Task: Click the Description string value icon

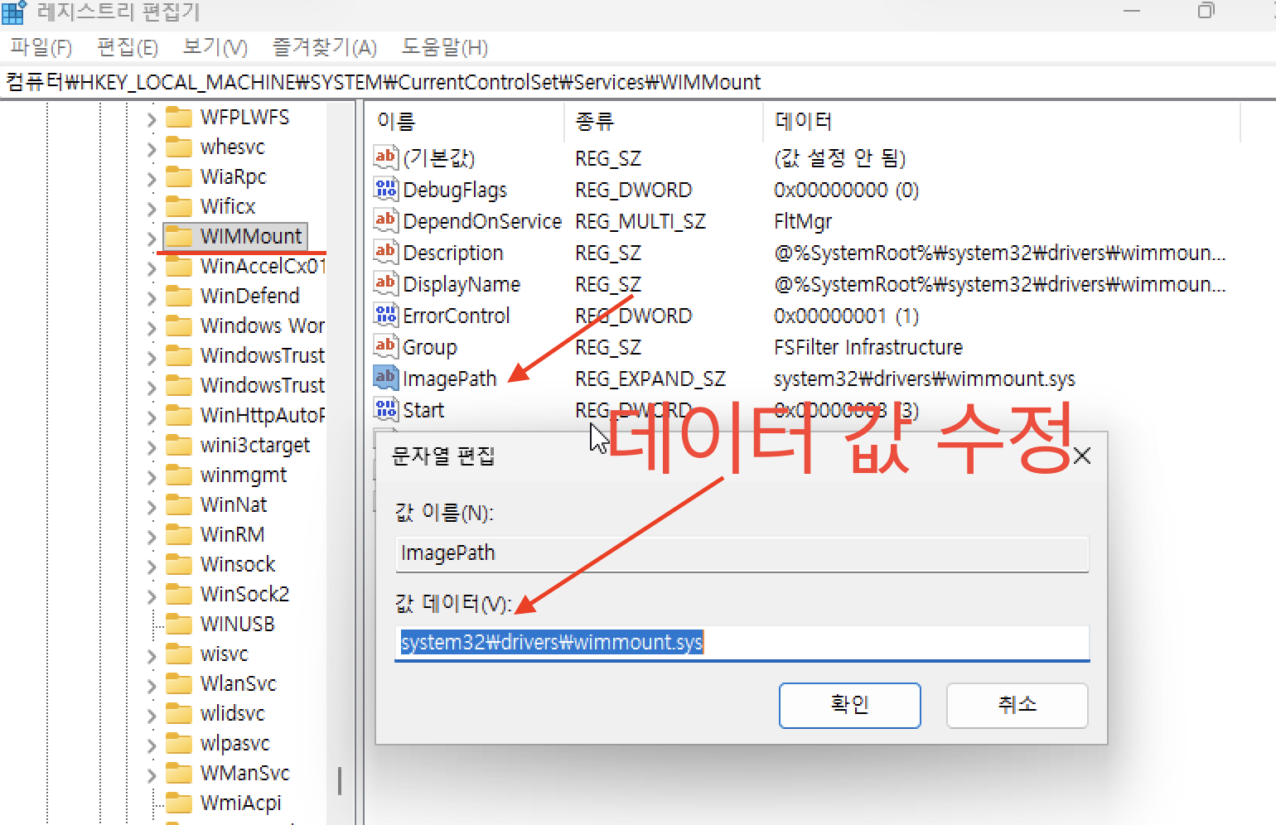Action: pos(384,252)
